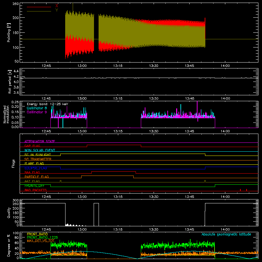
Task: Click the ATTENUATOR_STATE flag label
Action: pyautogui.click(x=40, y=141)
